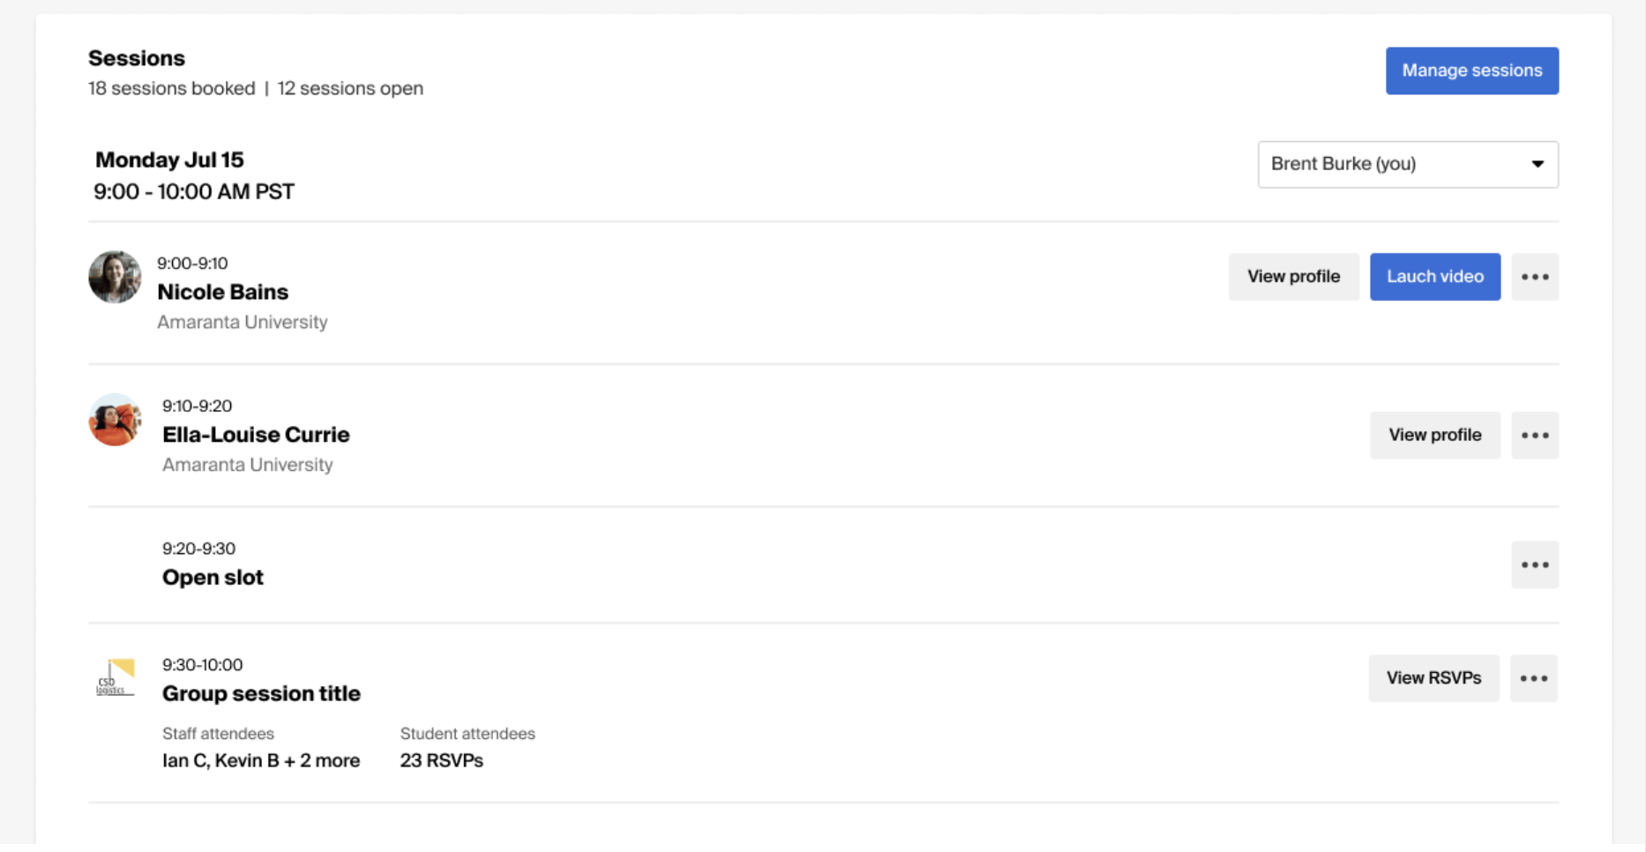Open the Group session title entry
This screenshot has width=1646, height=852.
(x=261, y=694)
